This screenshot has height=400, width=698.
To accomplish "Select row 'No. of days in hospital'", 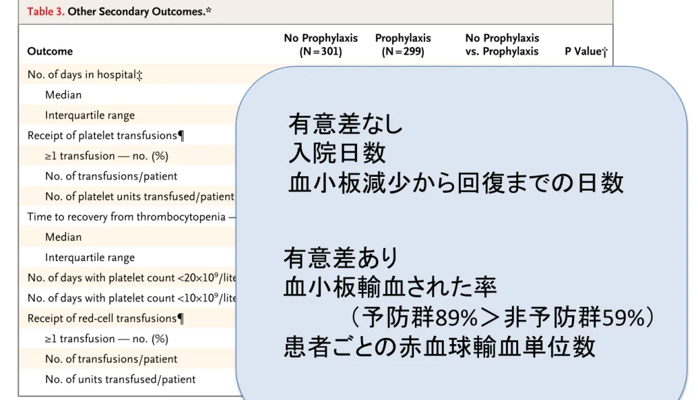I will (85, 75).
